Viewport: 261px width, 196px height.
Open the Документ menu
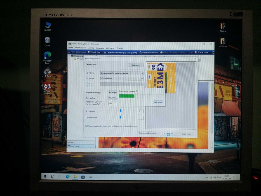click(110, 48)
